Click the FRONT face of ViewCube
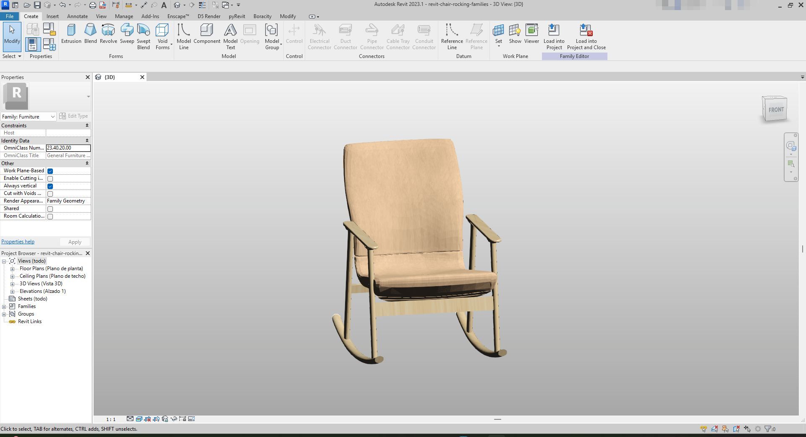Screen dimensions: 806x437 776,110
